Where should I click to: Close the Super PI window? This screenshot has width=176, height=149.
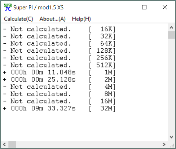(x=165, y=7)
